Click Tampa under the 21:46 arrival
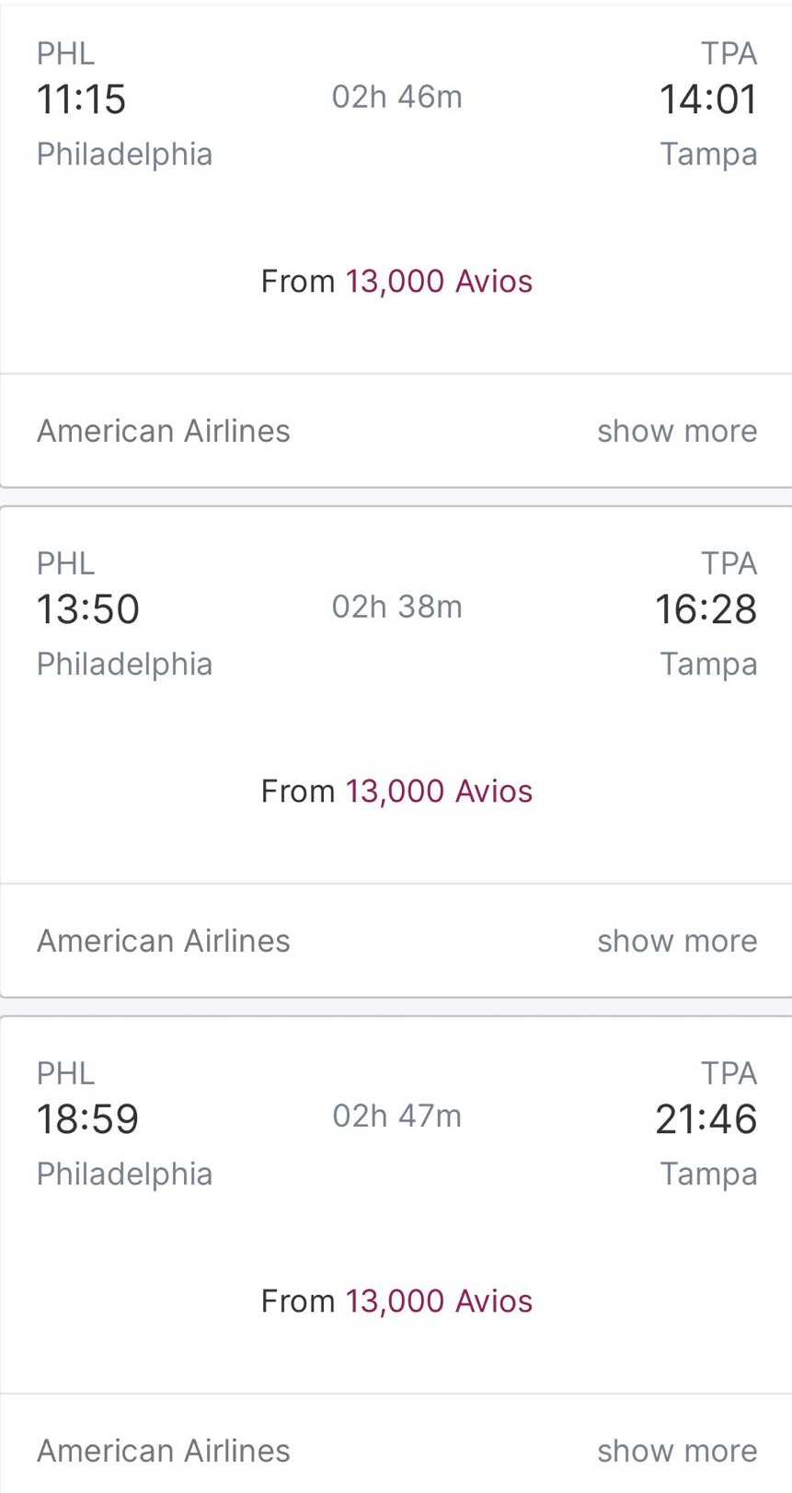Viewport: 792px width, 1493px height. (x=707, y=1174)
